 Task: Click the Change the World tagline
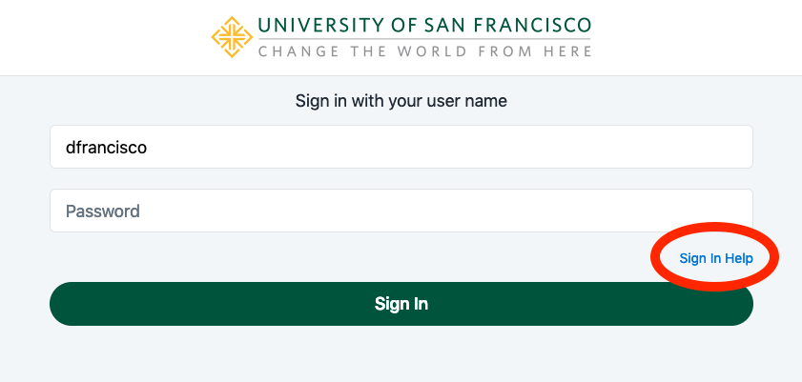(424, 50)
